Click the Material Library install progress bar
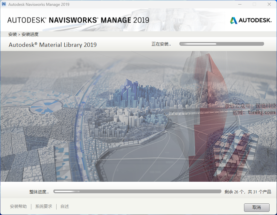Screen dimensions: 277x215 221,44
